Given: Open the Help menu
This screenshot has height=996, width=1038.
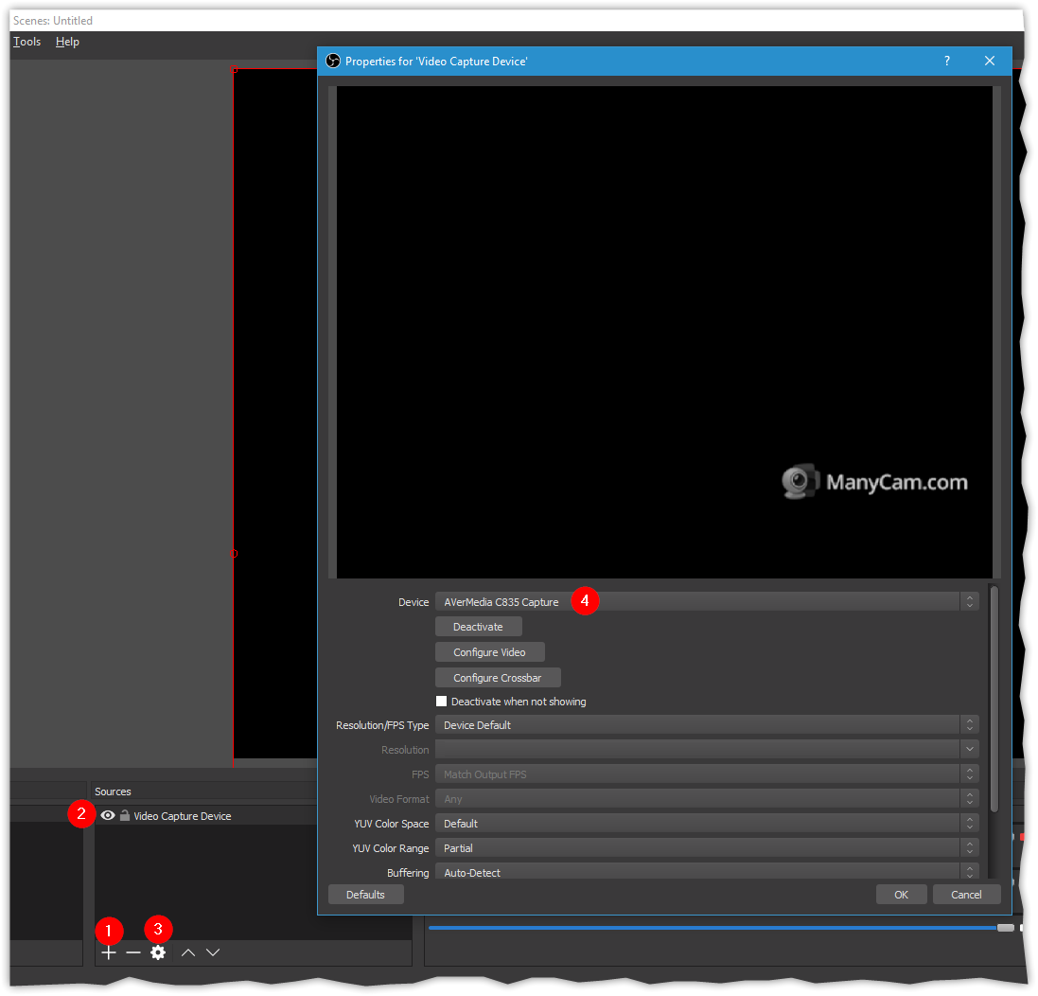Looking at the screenshot, I should click(67, 42).
